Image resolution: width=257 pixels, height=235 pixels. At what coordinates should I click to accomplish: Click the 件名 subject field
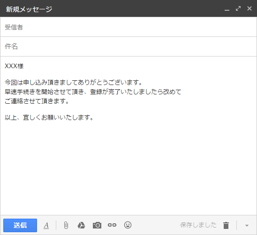coord(128,47)
